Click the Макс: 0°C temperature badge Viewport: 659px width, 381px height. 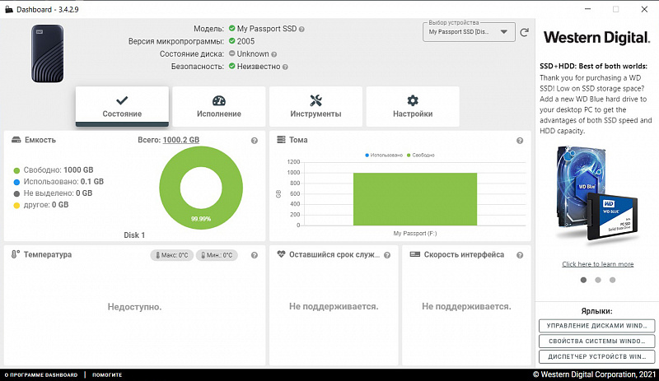pyautogui.click(x=172, y=255)
